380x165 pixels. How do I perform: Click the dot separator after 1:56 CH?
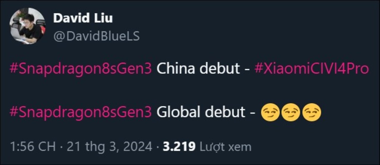62,147
